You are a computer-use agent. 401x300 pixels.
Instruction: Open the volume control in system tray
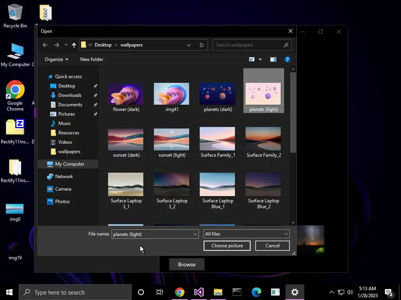(x=350, y=292)
